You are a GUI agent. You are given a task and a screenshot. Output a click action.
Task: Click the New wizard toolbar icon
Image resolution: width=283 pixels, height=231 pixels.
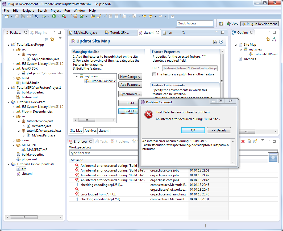(x=7, y=16)
